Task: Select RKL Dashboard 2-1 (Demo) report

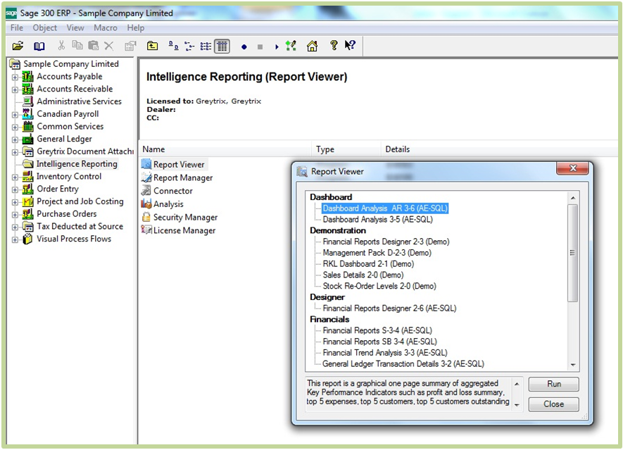Action: (368, 264)
